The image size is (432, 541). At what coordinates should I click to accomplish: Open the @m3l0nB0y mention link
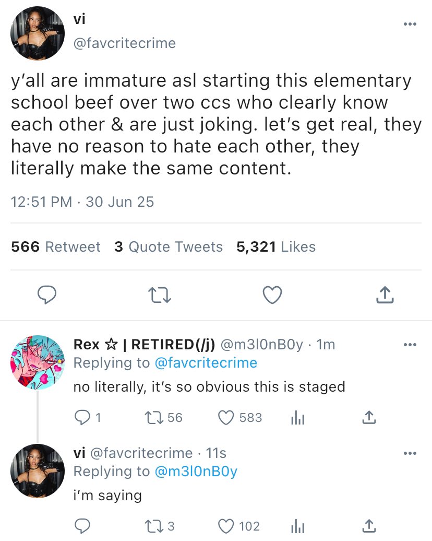(196, 472)
